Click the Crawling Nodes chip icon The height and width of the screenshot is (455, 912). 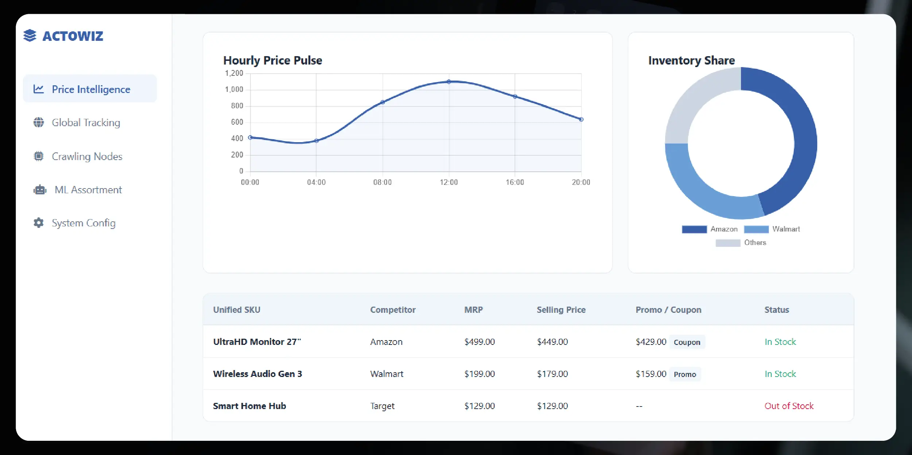39,156
